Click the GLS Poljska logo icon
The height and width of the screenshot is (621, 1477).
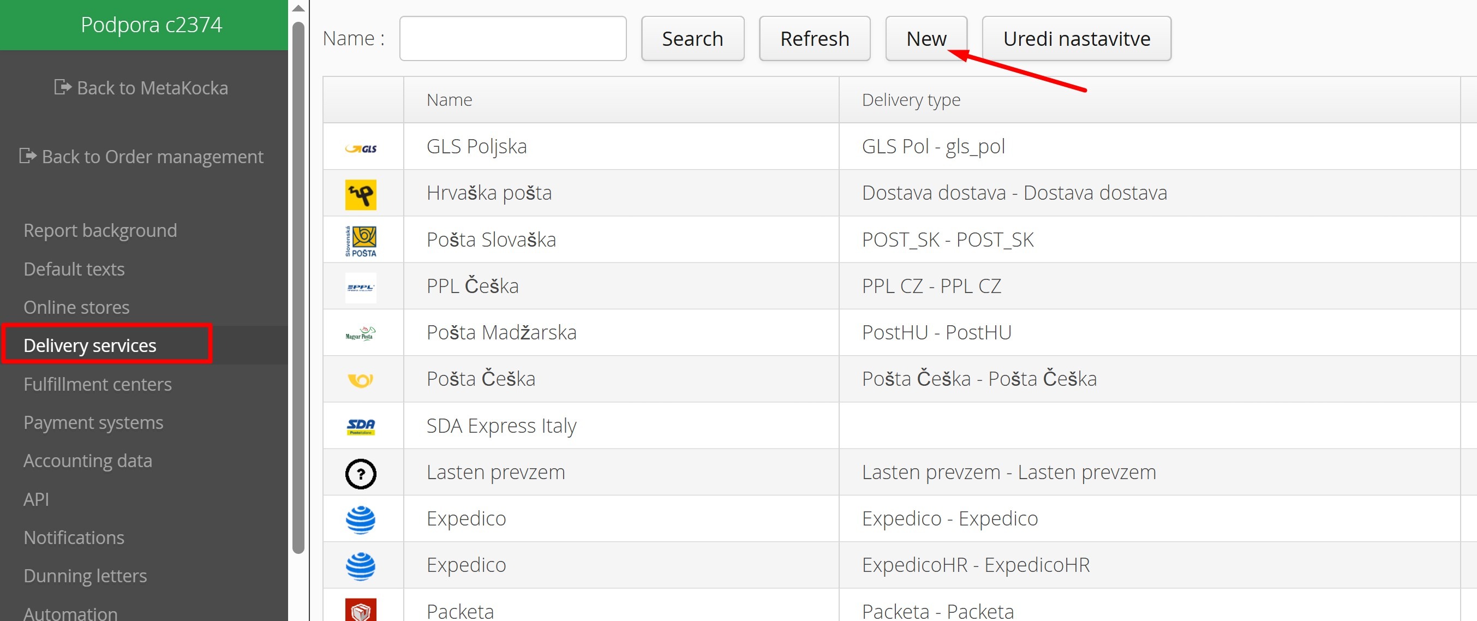pyautogui.click(x=361, y=148)
